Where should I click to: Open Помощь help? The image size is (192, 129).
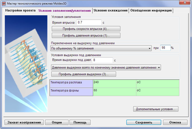point(80,122)
